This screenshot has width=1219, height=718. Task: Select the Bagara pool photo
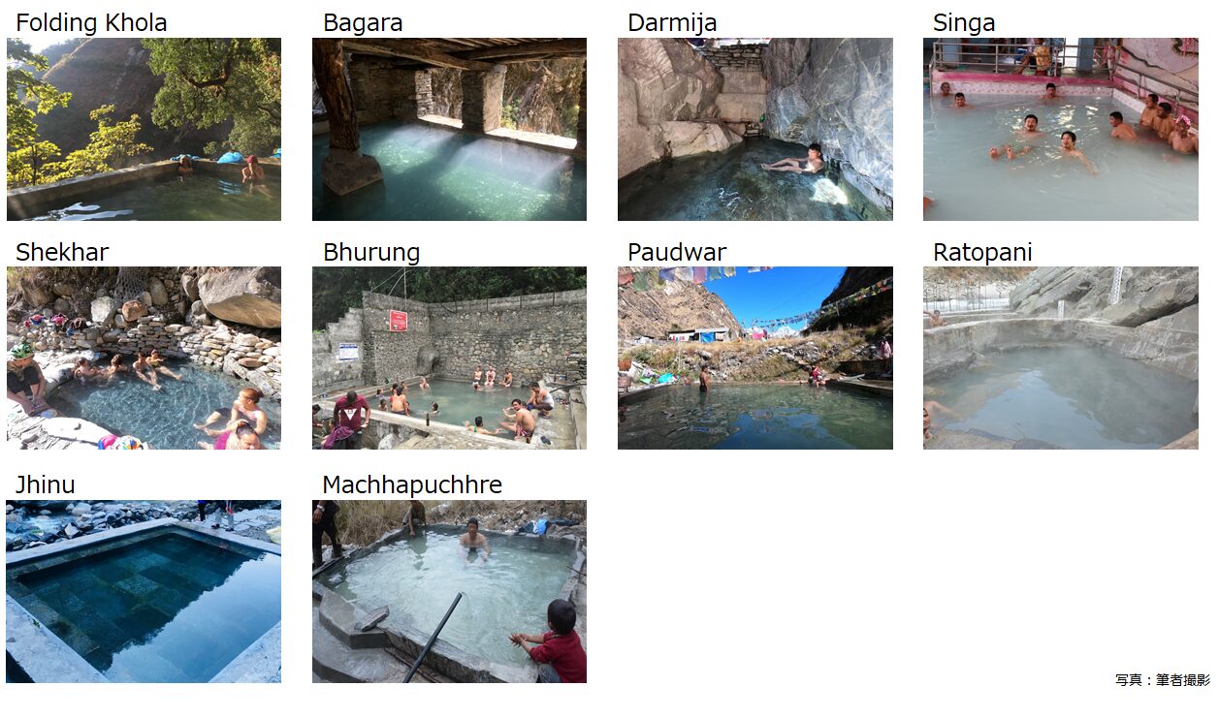tap(449, 129)
